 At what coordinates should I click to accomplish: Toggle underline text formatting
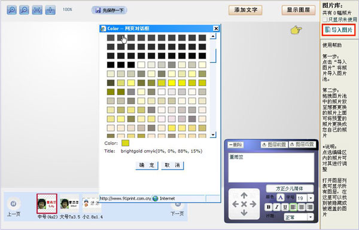285,207
